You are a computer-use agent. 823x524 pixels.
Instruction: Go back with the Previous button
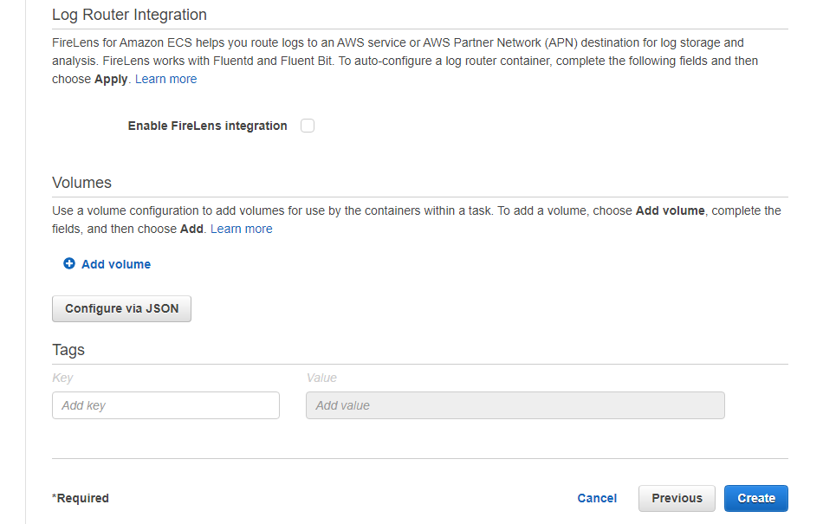coord(677,498)
